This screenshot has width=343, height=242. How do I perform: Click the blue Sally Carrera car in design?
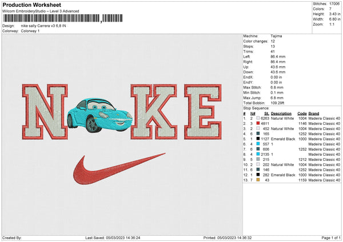tap(100, 115)
